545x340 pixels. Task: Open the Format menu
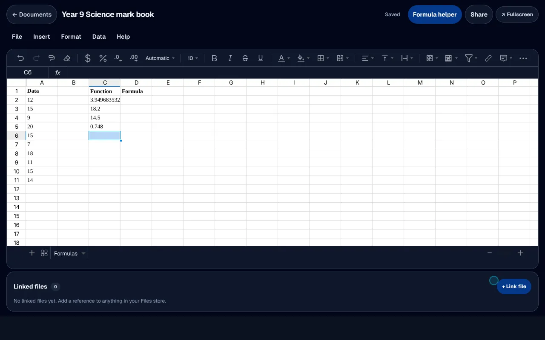pyautogui.click(x=71, y=37)
